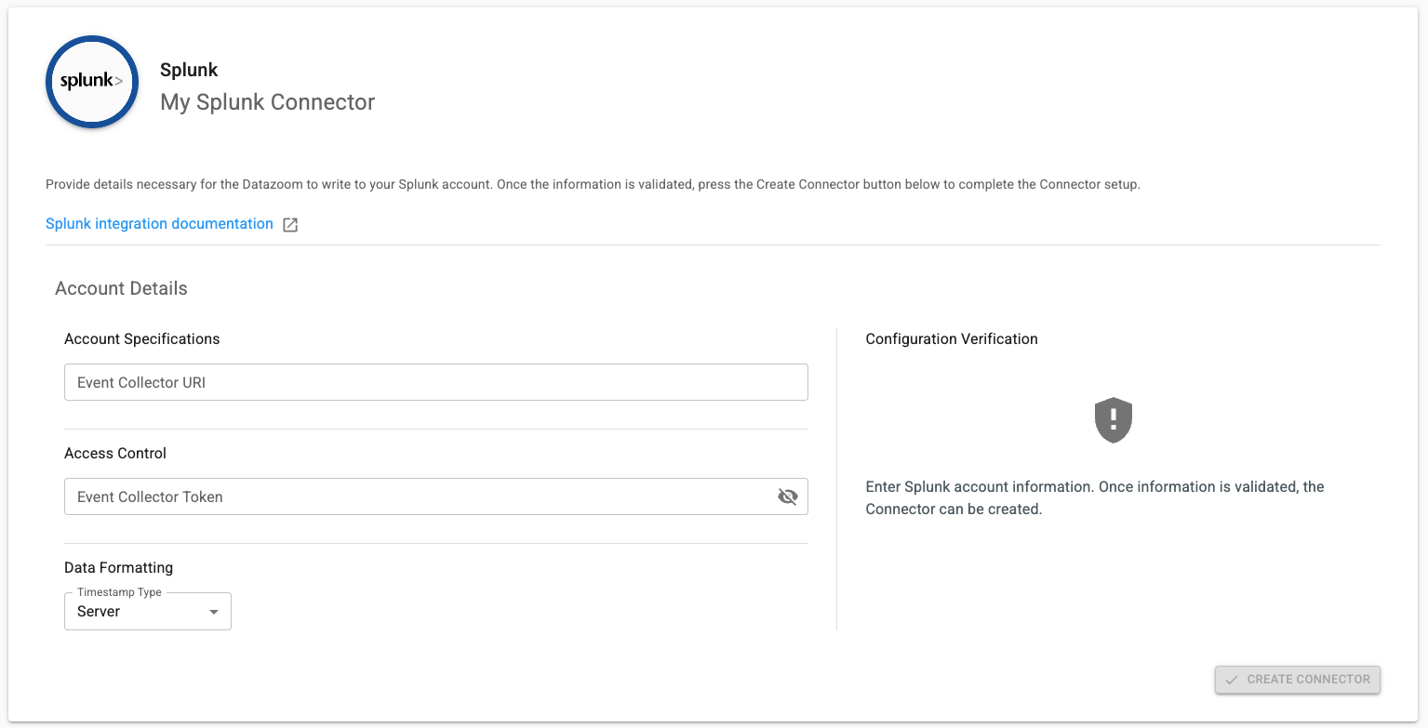Click the Configuration Verification heading
This screenshot has width=1428, height=728.
click(x=951, y=338)
